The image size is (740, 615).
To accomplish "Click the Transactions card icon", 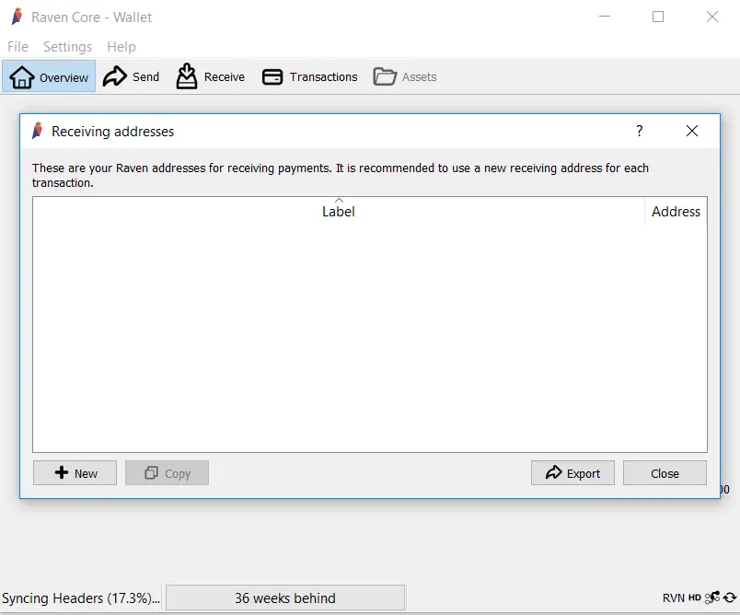I will tap(272, 77).
